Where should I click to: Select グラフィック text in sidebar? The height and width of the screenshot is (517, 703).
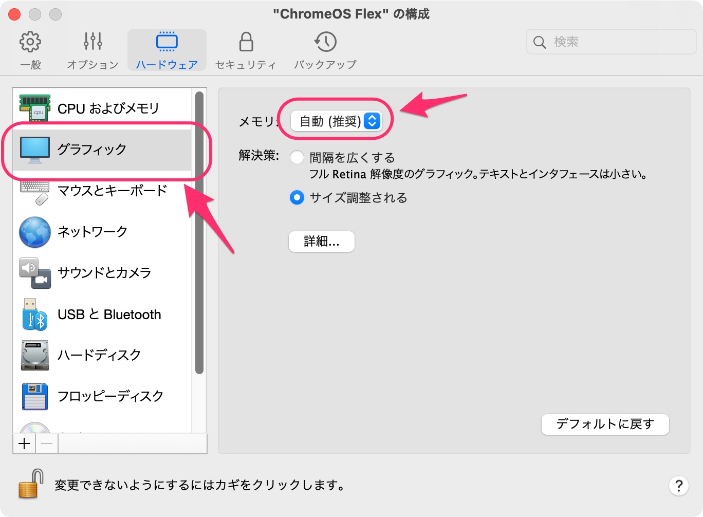click(92, 150)
